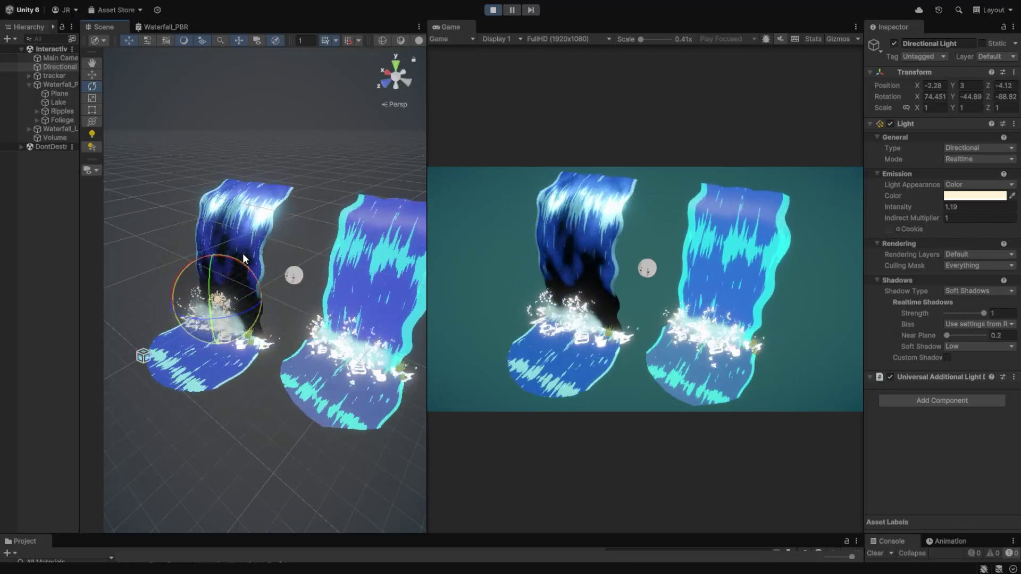Click the magnifier search icon in Scene toolbar

[220, 40]
